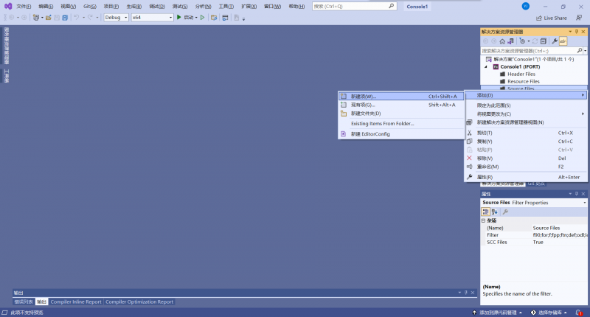Screen dimensions: 590x317
Task: Click the Alphabetical sort icon in Properties panel
Action: tap(495, 212)
